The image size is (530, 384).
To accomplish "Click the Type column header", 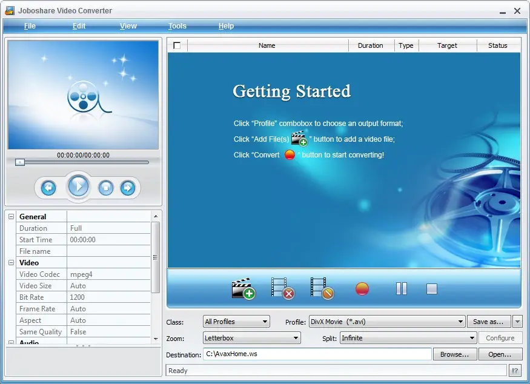I will click(x=406, y=45).
